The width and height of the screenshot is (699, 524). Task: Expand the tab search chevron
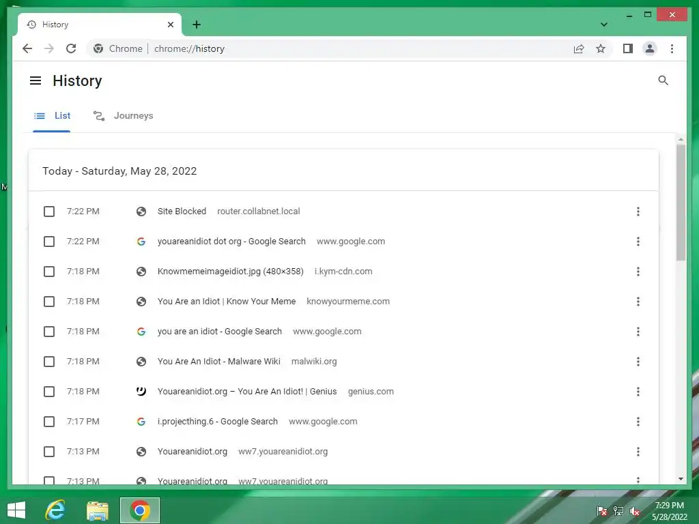coord(603,25)
